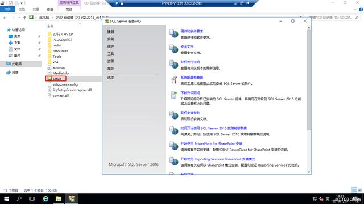Click the icon beside Reporting Services SharePoint entry
364x204 pixels.
click(x=173, y=161)
